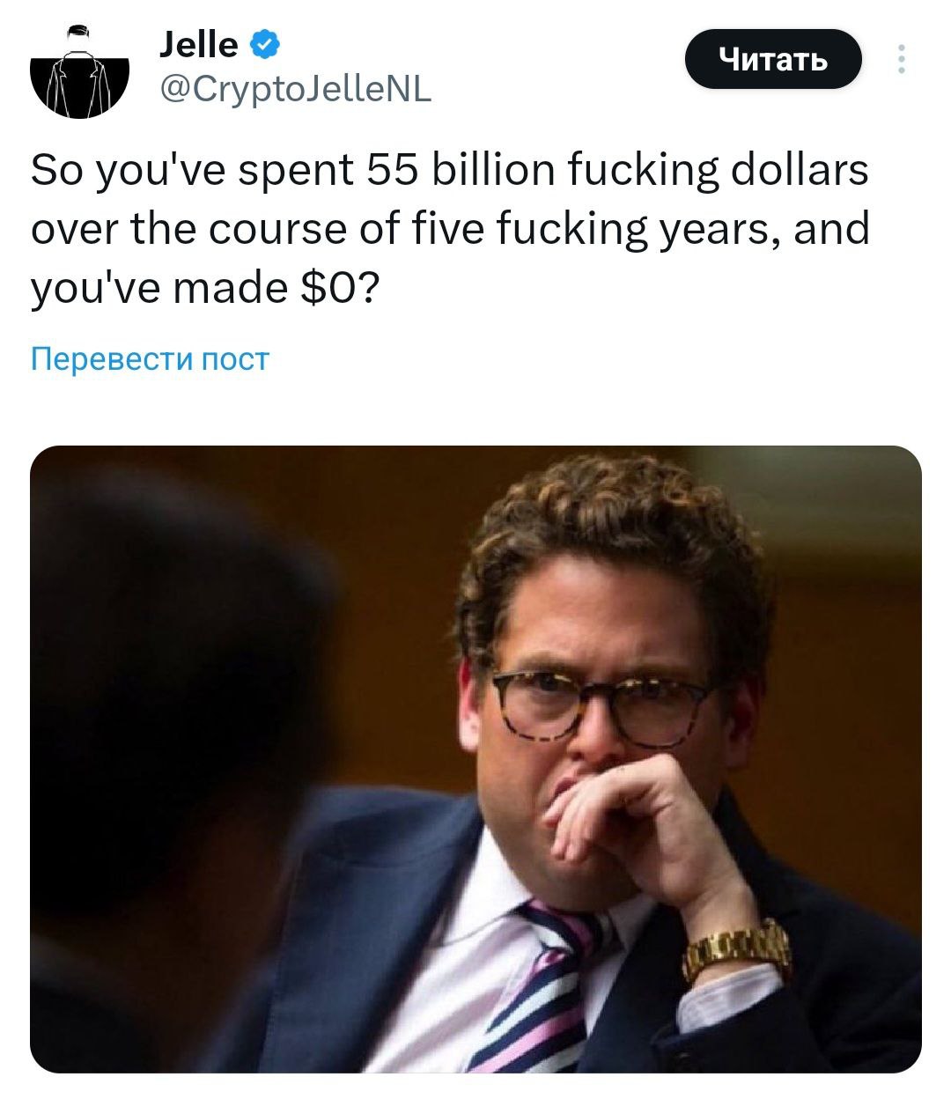Click the tortoiseshell glasses in the photo
This screenshot has width=951, height=1099.
coord(601,704)
